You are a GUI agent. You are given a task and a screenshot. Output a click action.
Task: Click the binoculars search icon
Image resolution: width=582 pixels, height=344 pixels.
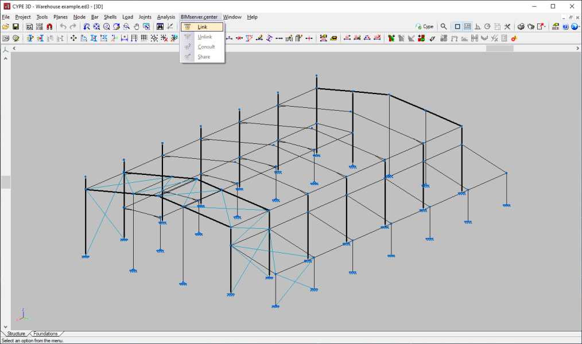(160, 27)
